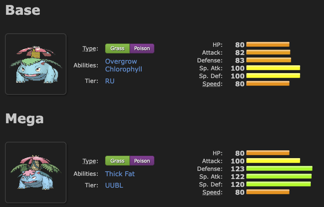Image resolution: width=324 pixels, height=207 pixels.
Task: Open the Chlorophyll ability link
Action: click(124, 69)
